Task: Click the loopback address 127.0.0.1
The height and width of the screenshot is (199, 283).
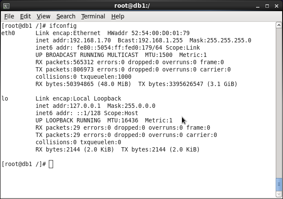Action: (x=85, y=106)
